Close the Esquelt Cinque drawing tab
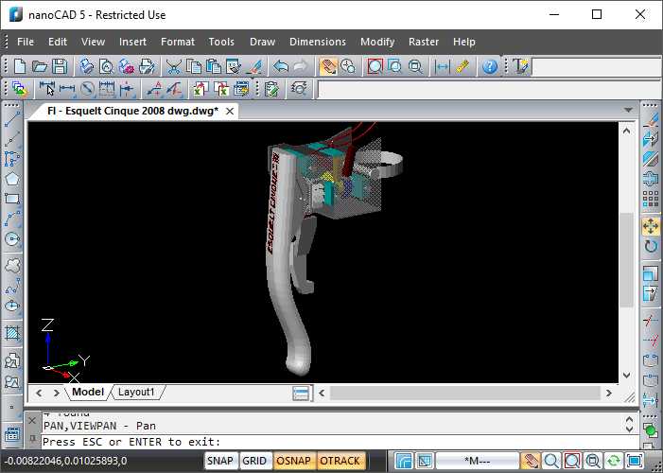The image size is (663, 473). tap(229, 111)
